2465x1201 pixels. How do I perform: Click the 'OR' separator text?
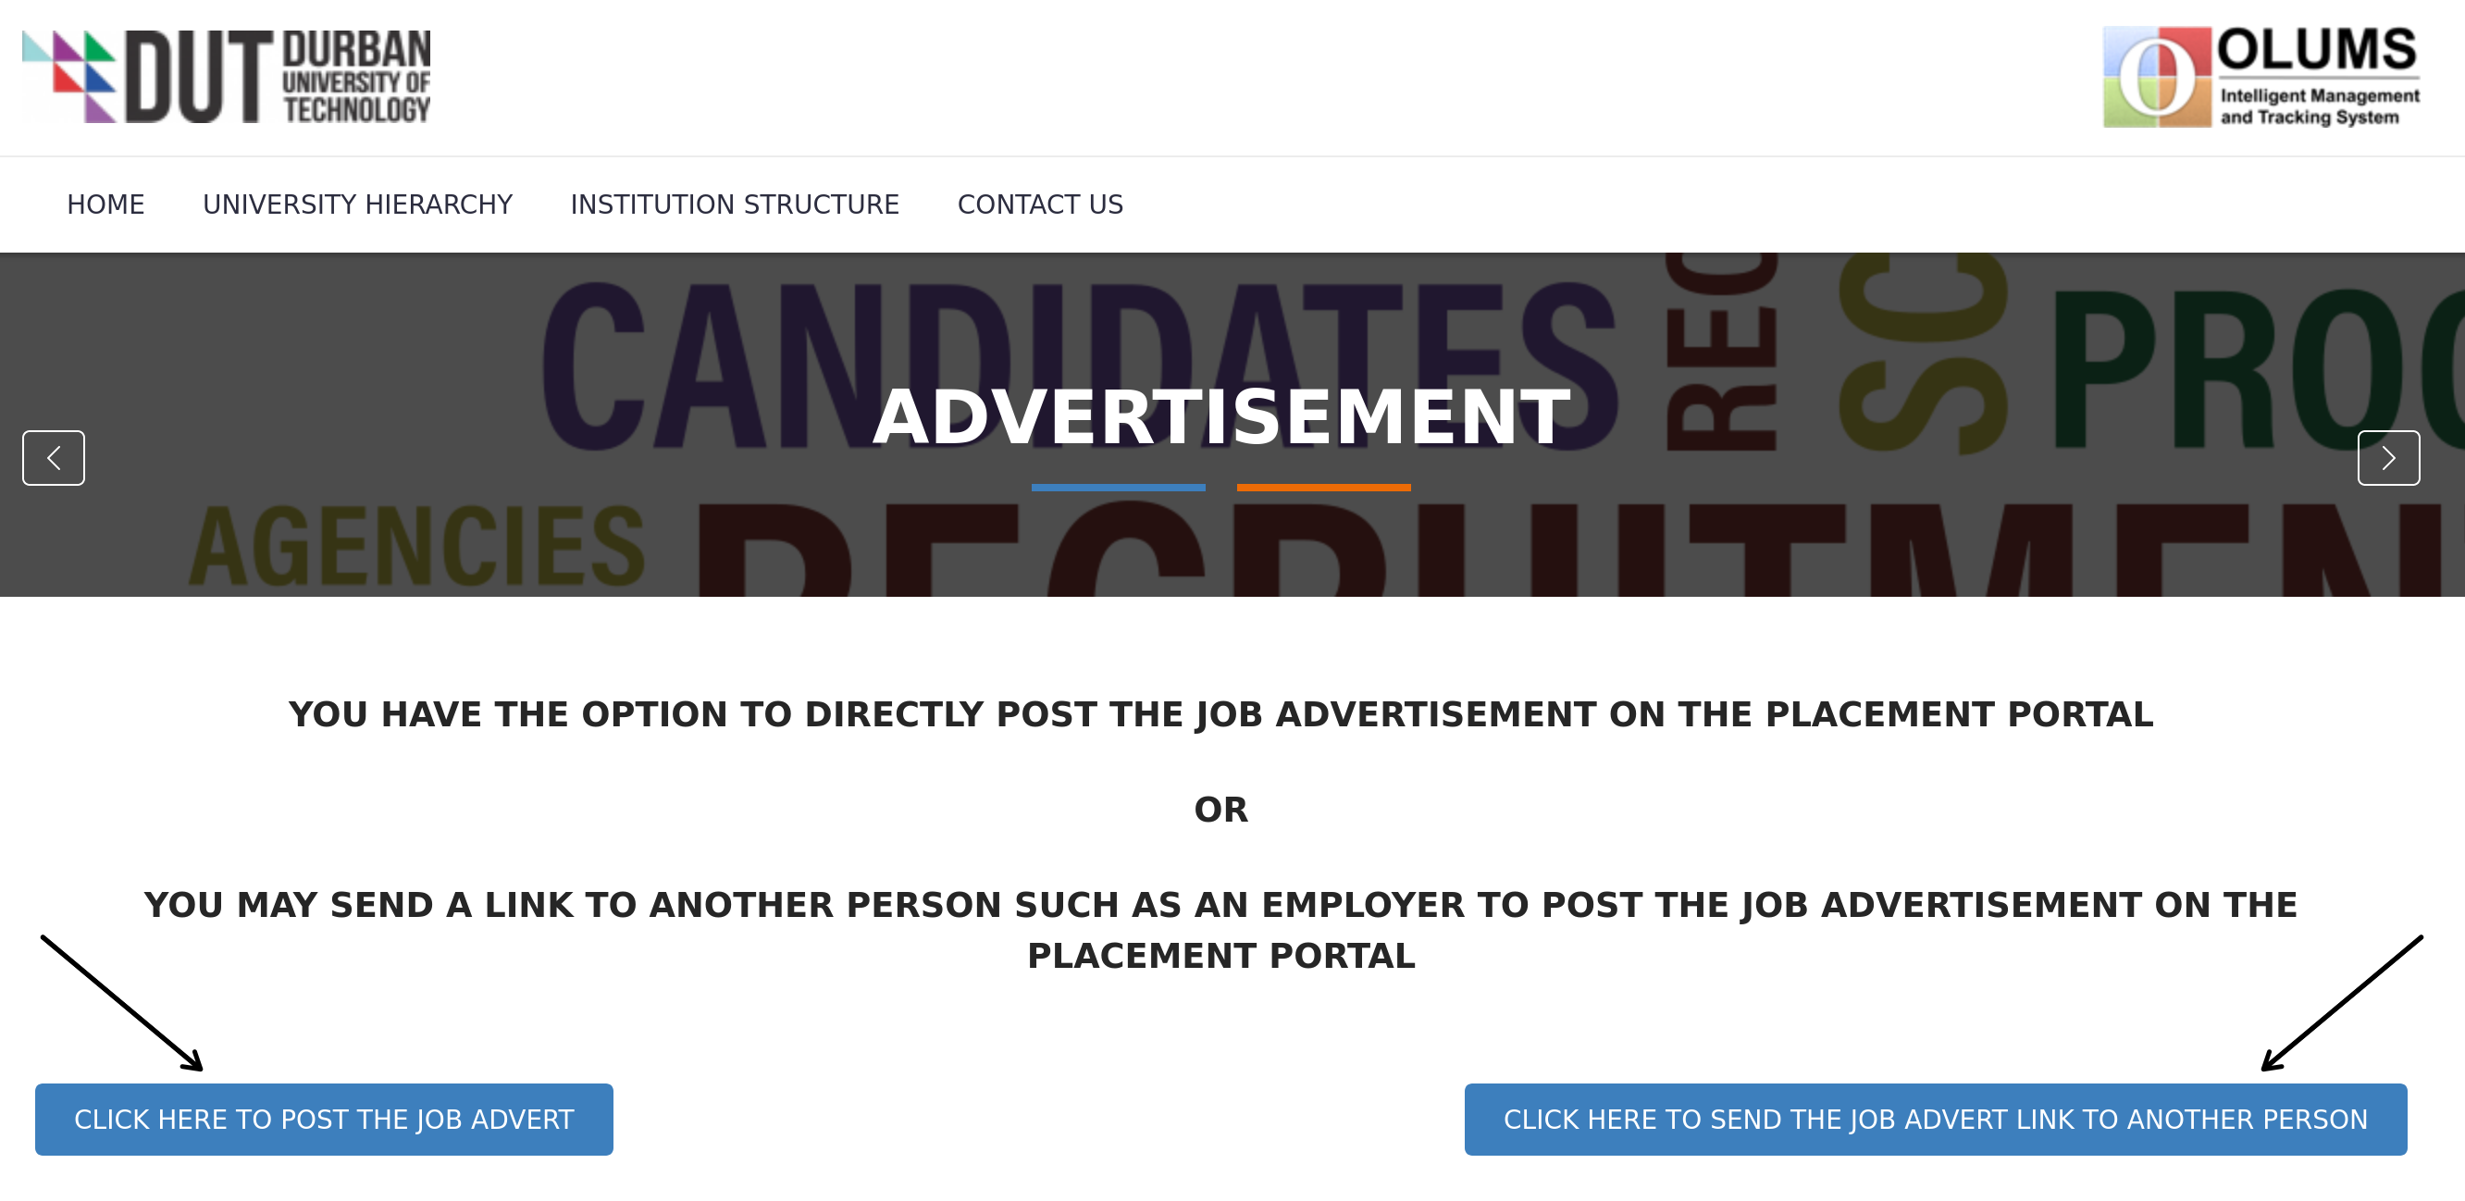[1220, 810]
